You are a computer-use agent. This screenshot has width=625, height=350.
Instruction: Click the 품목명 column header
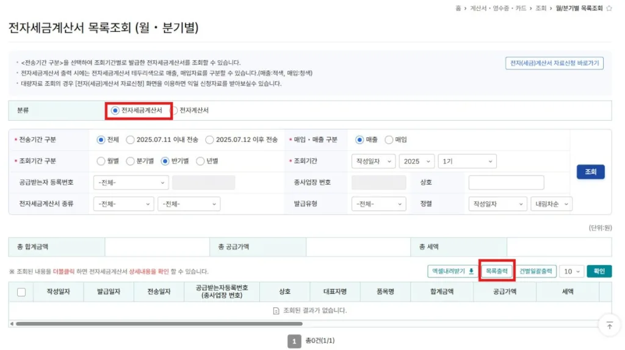385,292
